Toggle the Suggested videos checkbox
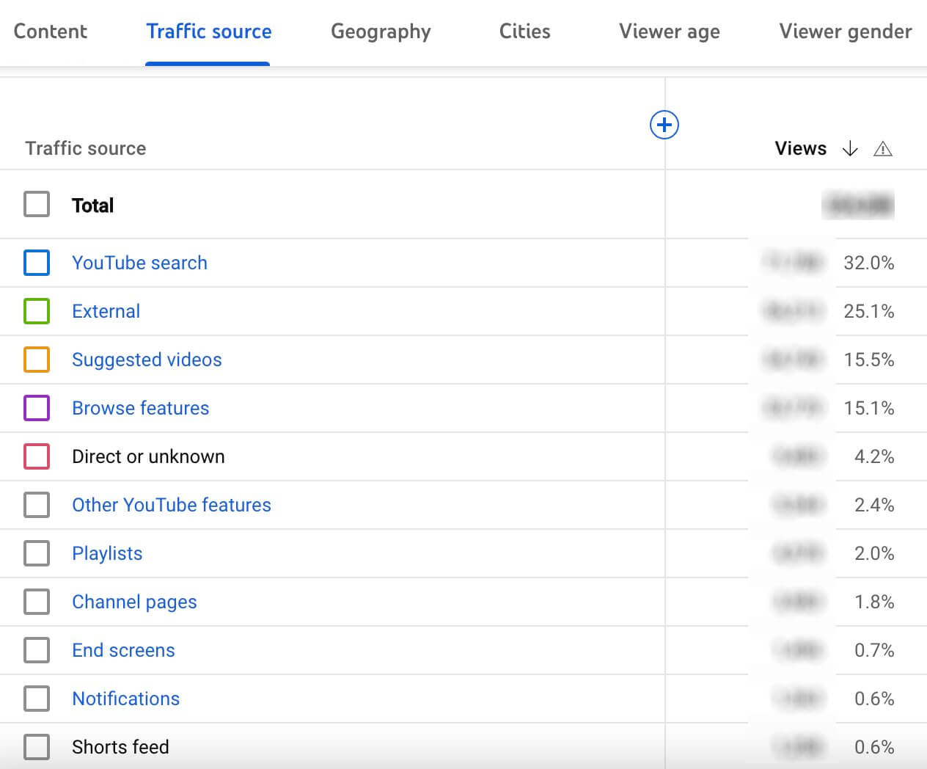 (37, 360)
